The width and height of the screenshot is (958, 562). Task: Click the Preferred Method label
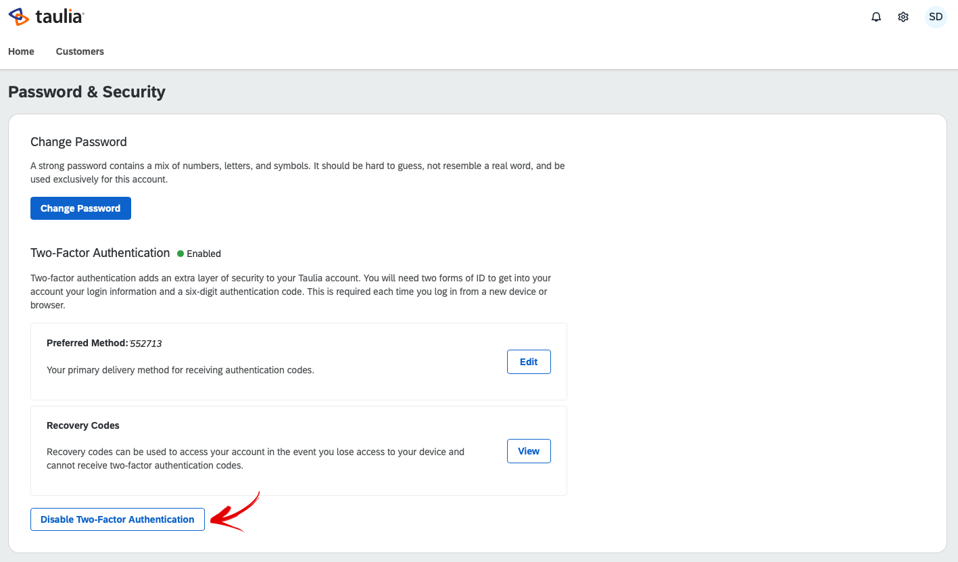tap(87, 343)
